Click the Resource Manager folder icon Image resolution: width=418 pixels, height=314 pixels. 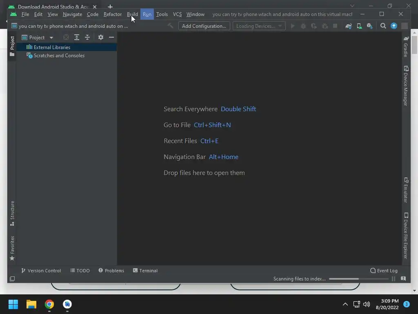[x=12, y=54]
